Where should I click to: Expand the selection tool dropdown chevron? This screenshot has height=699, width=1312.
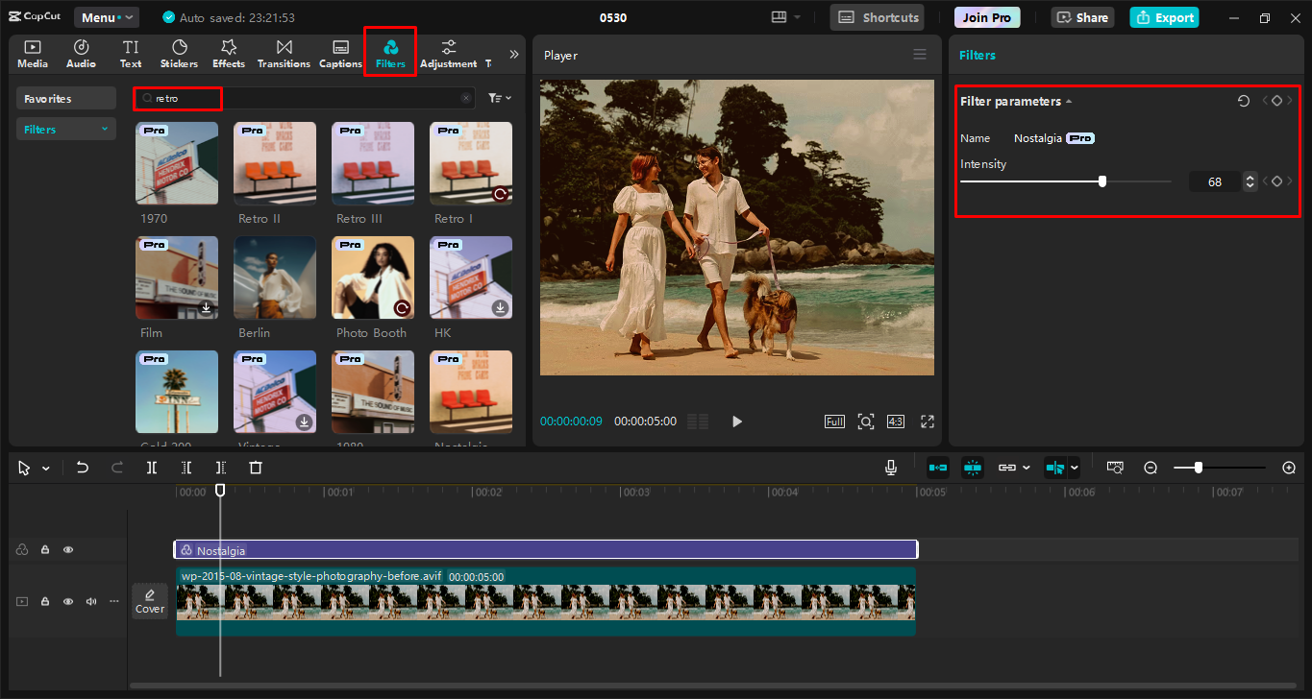43,468
